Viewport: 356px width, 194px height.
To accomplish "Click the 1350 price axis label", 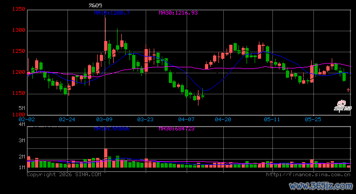I will [19, 9].
